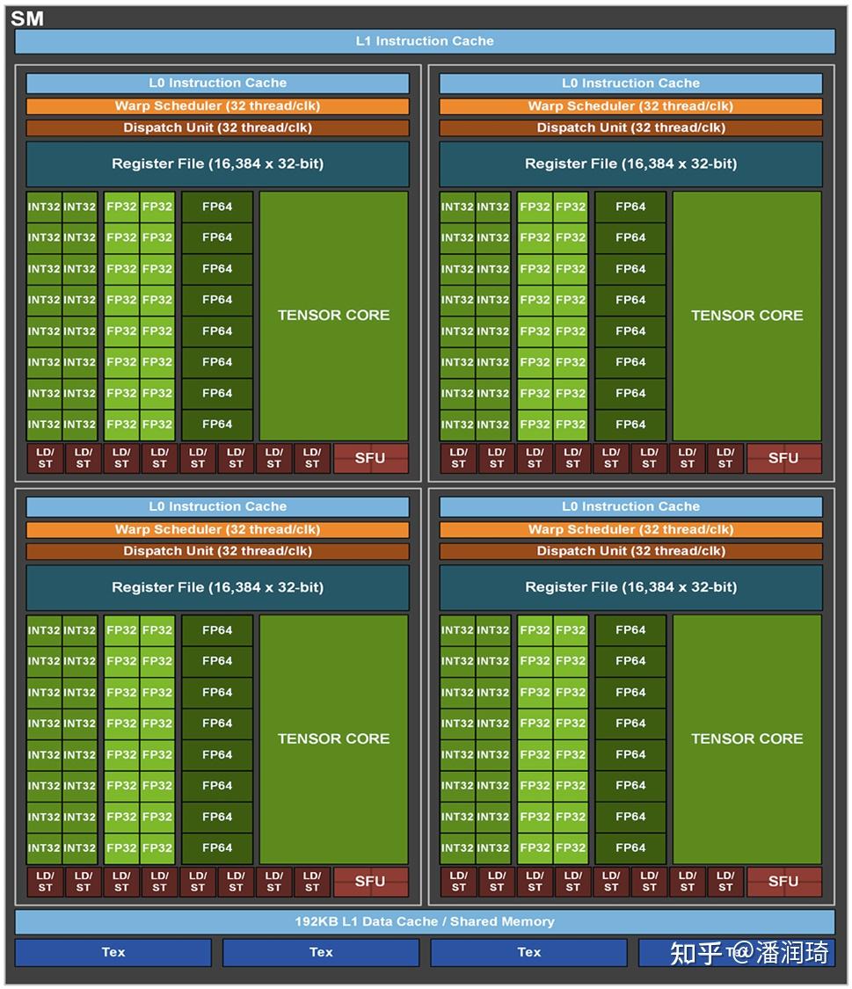This screenshot has width=852, height=989.
Task: Expand the bottom-right L0 Instruction Cache
Action: [630, 506]
